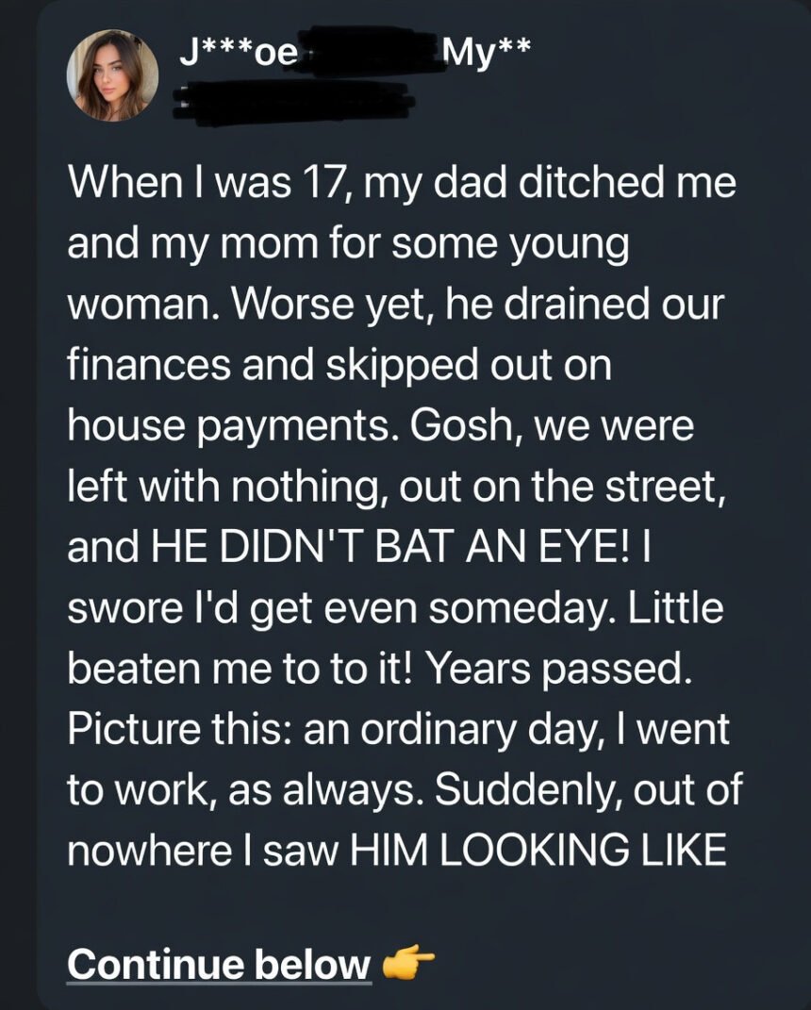This screenshot has height=1010, width=811.
Task: Click the pointing hand emoji
Action: 408,963
